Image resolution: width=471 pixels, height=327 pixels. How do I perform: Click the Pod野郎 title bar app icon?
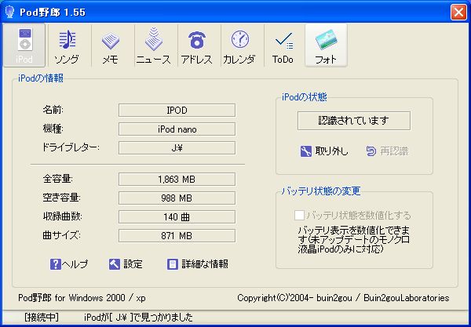[x=9, y=13]
